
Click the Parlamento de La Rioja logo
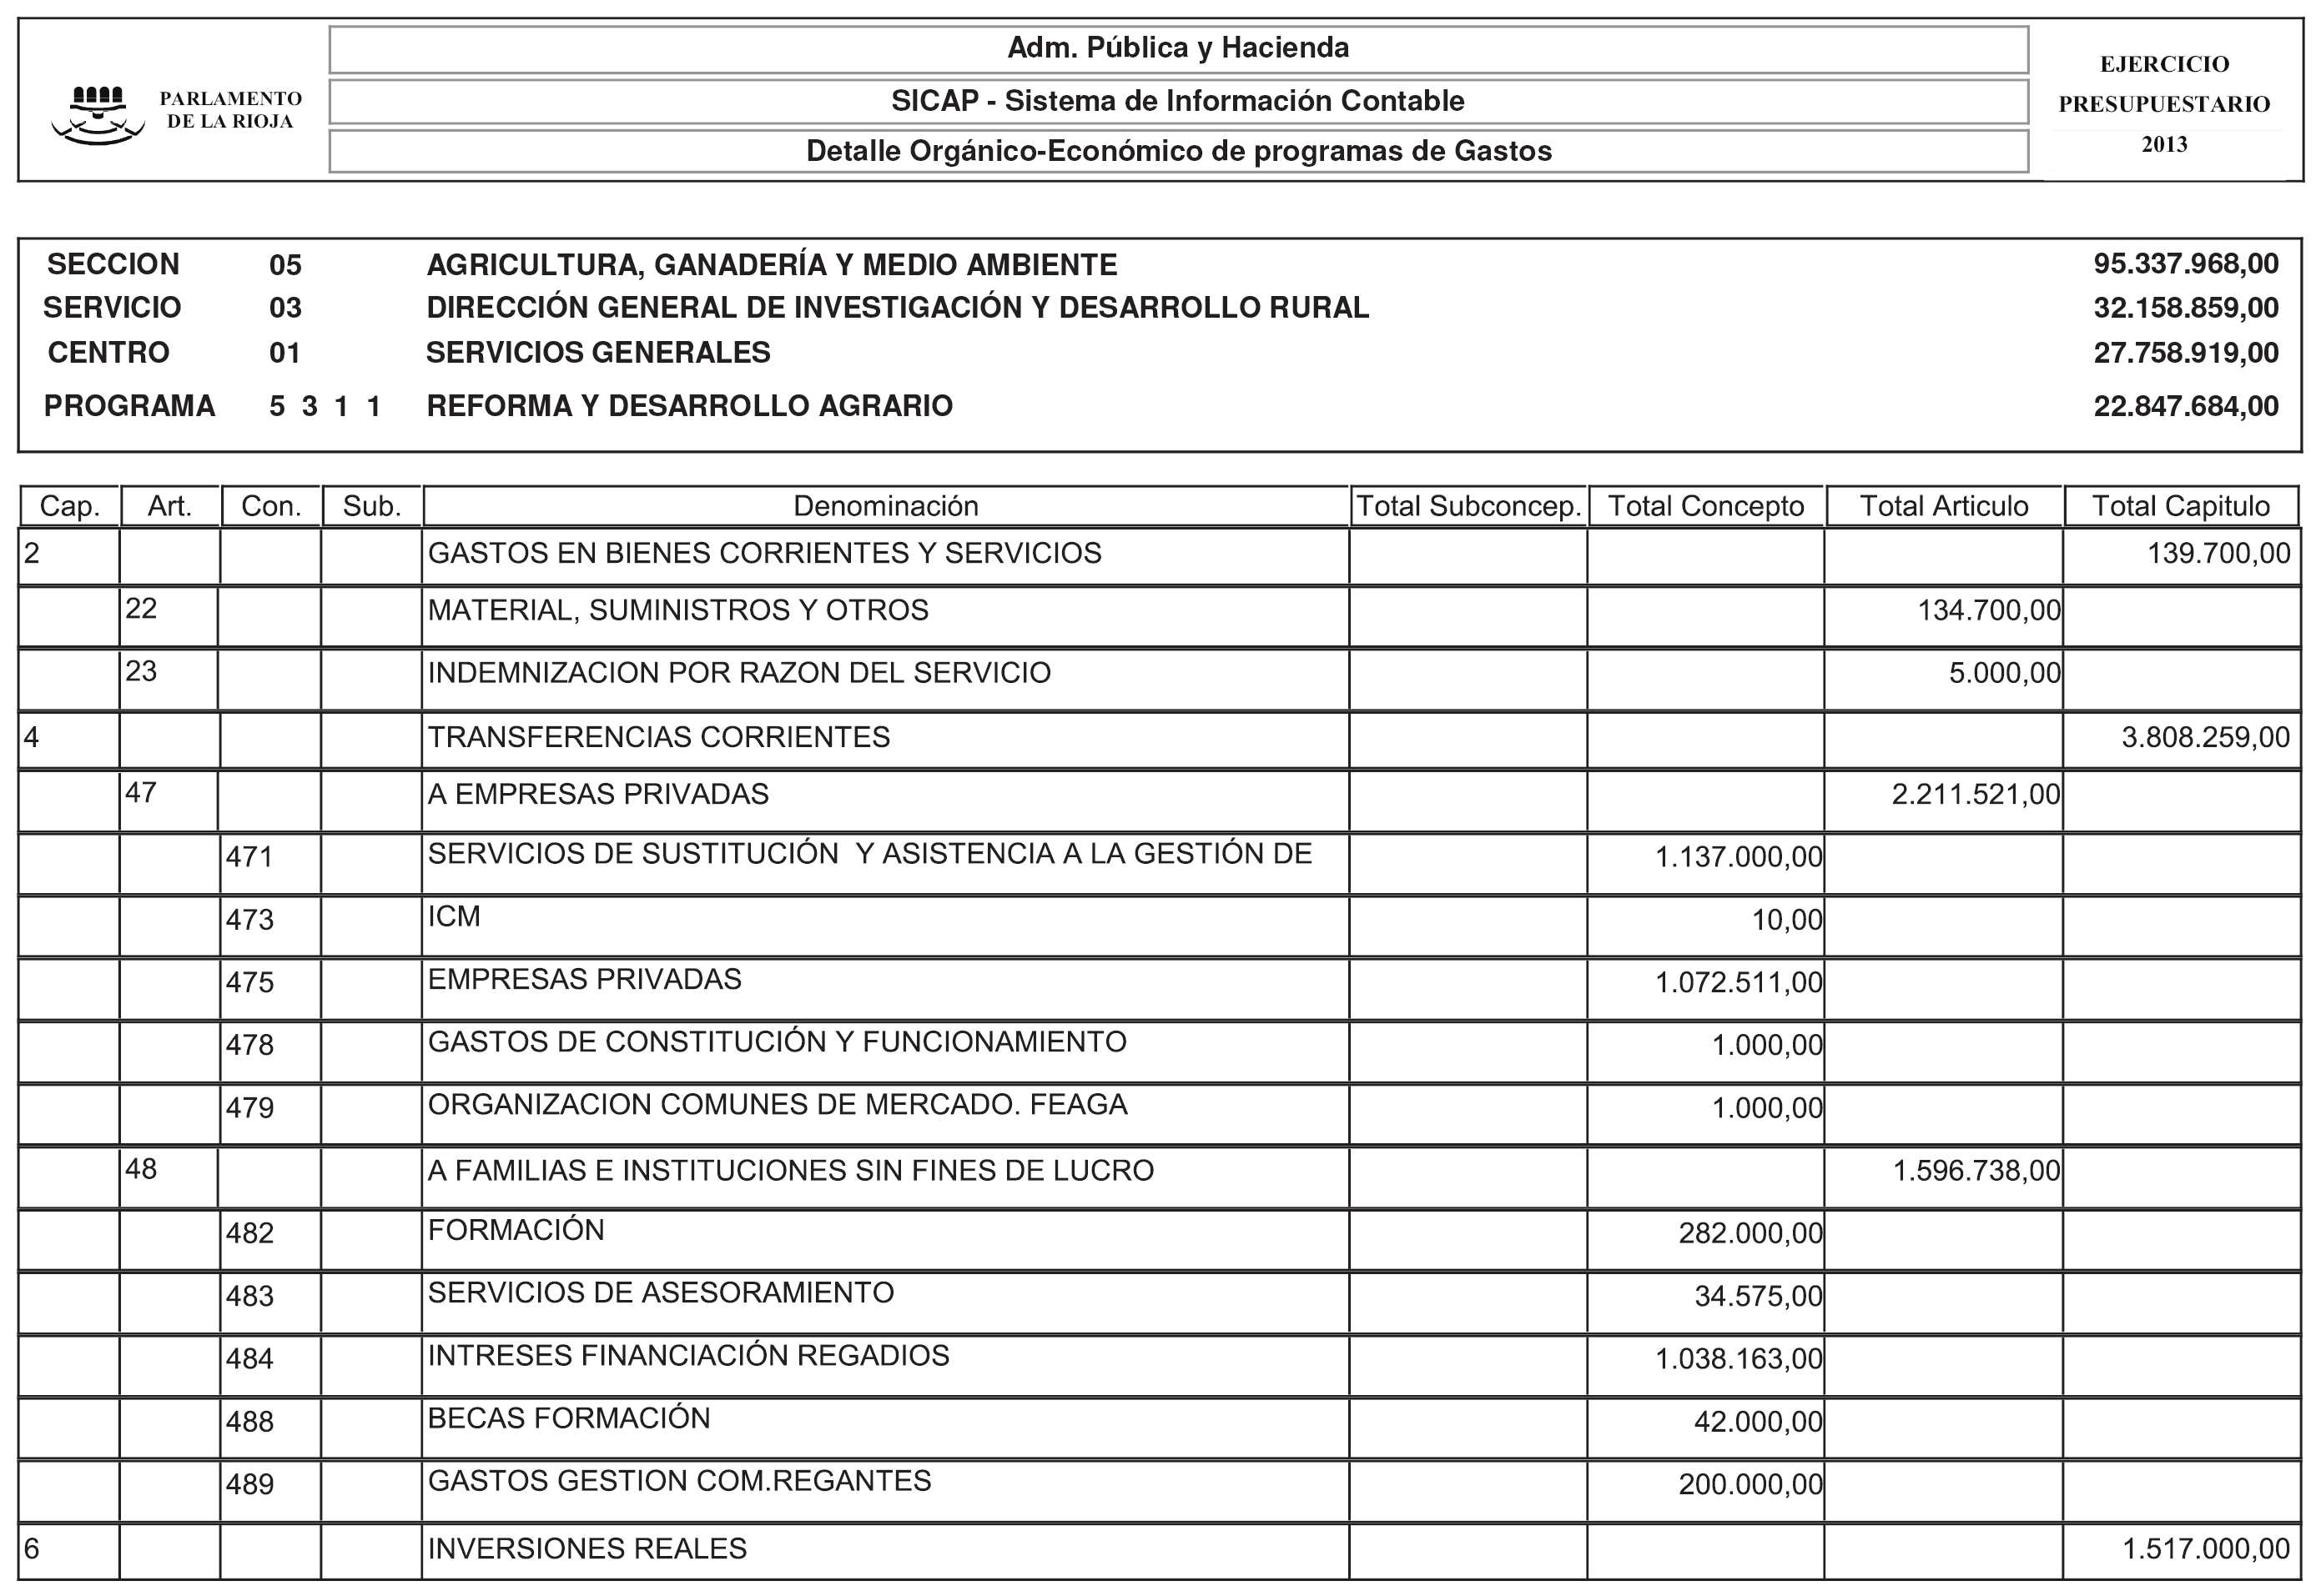(175, 113)
